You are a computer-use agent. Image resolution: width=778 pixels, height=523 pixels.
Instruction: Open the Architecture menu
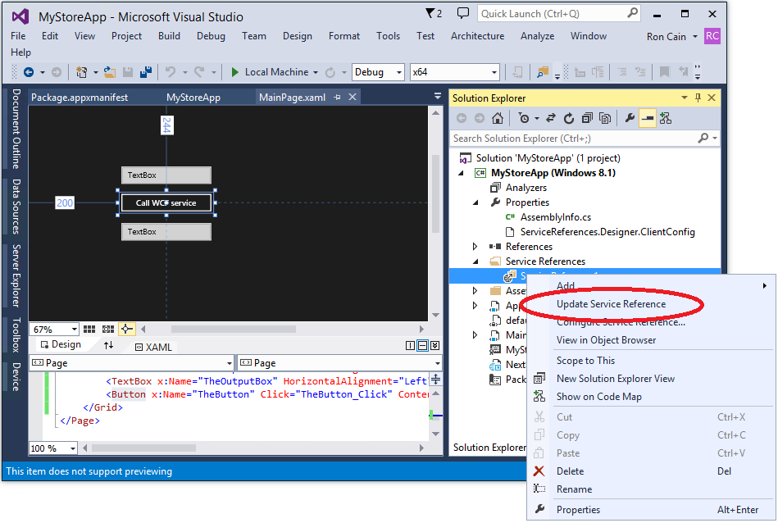477,36
